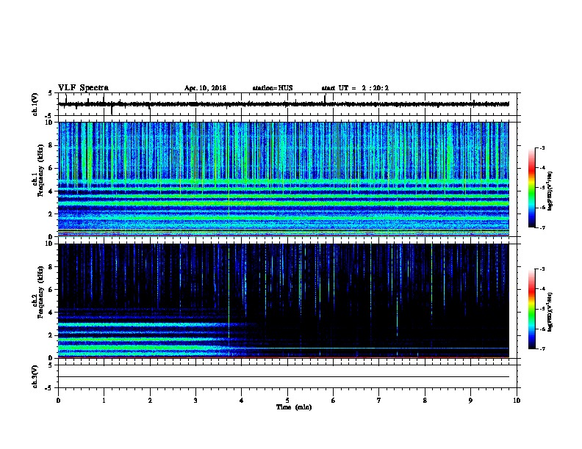Click the flat ch.3 voltage trace line
The image size is (582, 449).
284,377
